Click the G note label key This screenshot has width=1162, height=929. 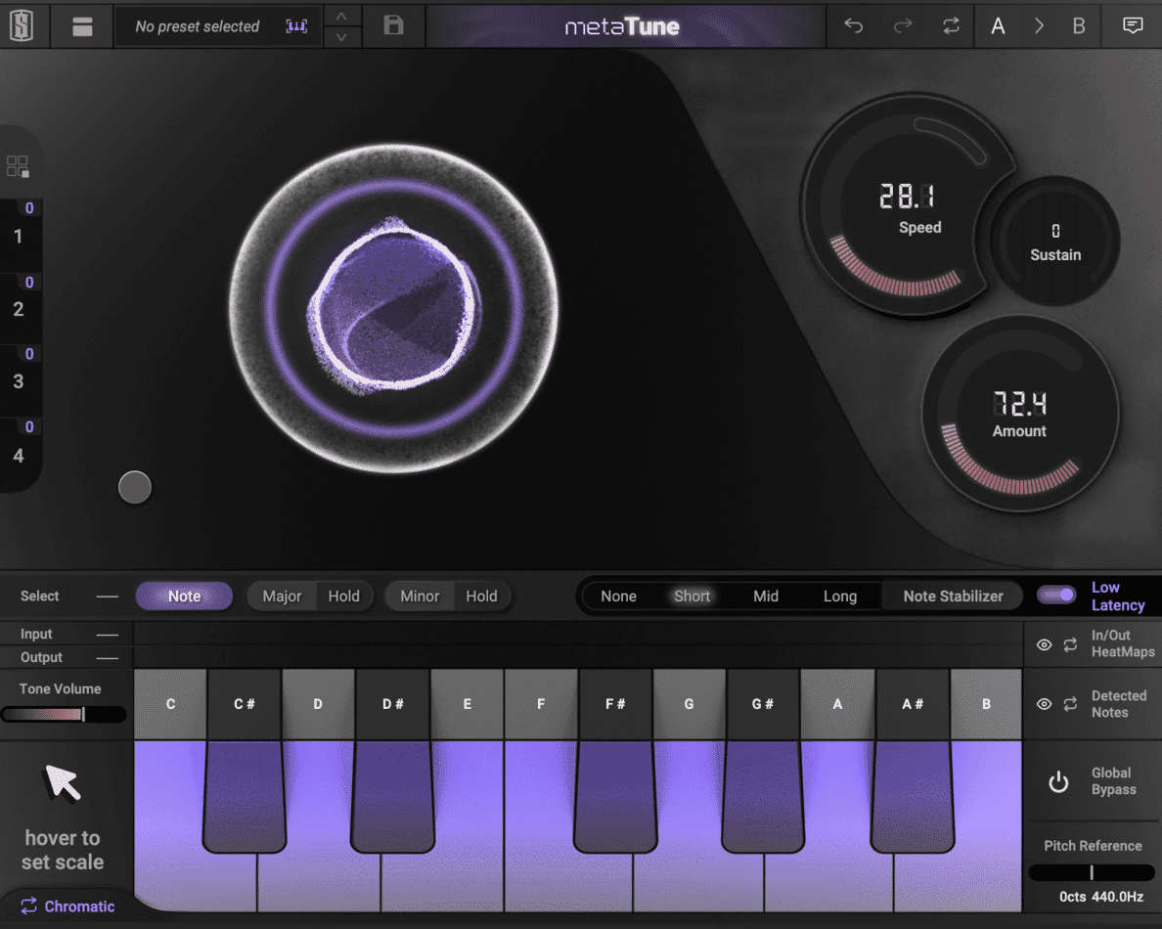point(690,704)
